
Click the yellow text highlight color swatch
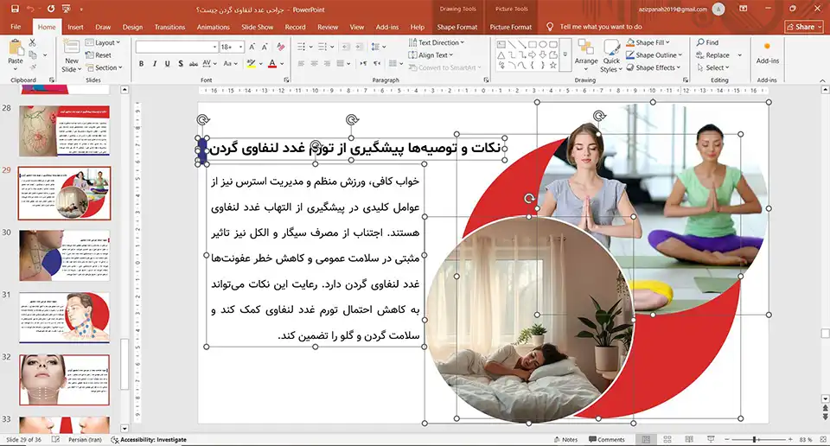point(251,63)
